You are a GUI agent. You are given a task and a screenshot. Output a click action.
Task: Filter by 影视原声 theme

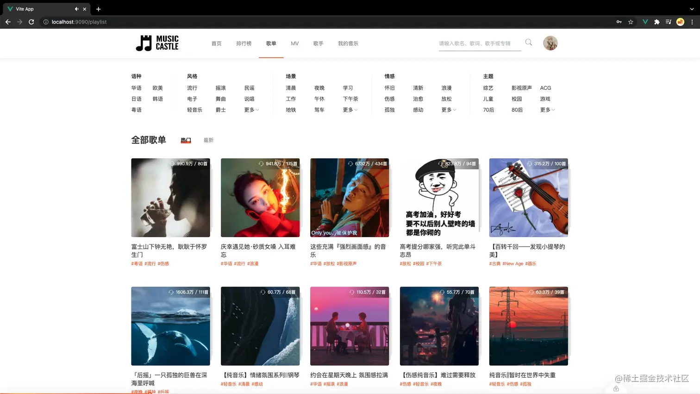coord(522,88)
